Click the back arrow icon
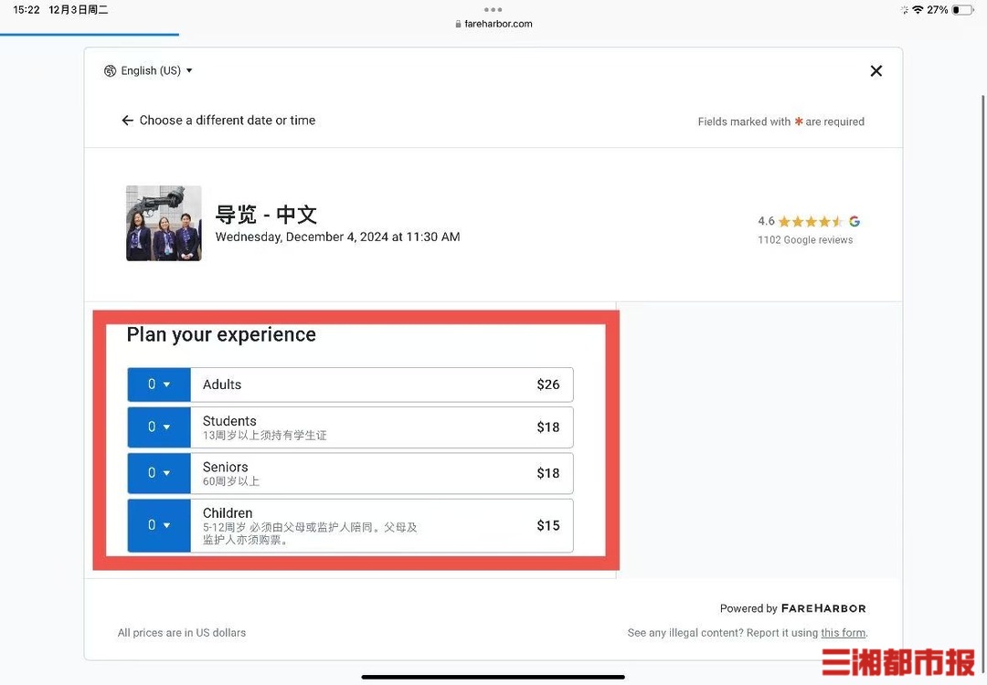Image resolution: width=987 pixels, height=685 pixels. 128,121
